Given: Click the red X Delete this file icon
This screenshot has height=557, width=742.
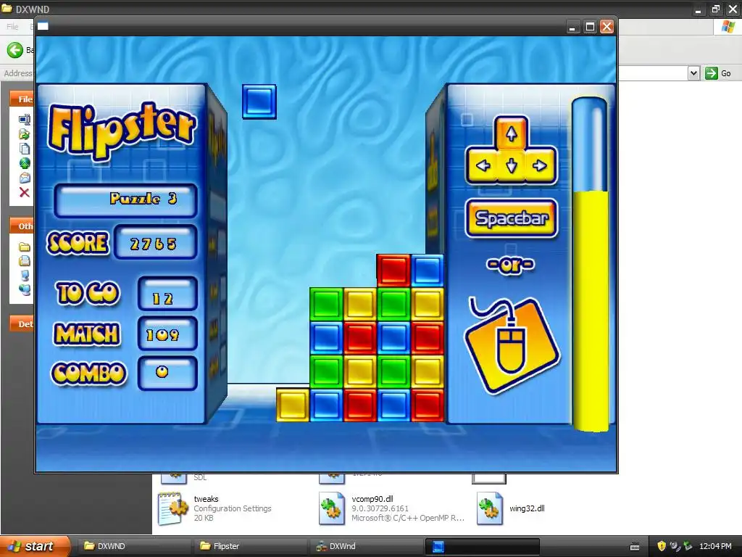Looking at the screenshot, I should 24,192.
